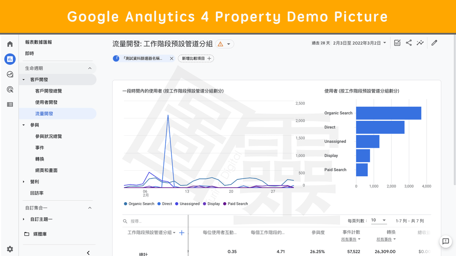Sort by 參與度 column header
The image size is (456, 256).
tap(318, 232)
